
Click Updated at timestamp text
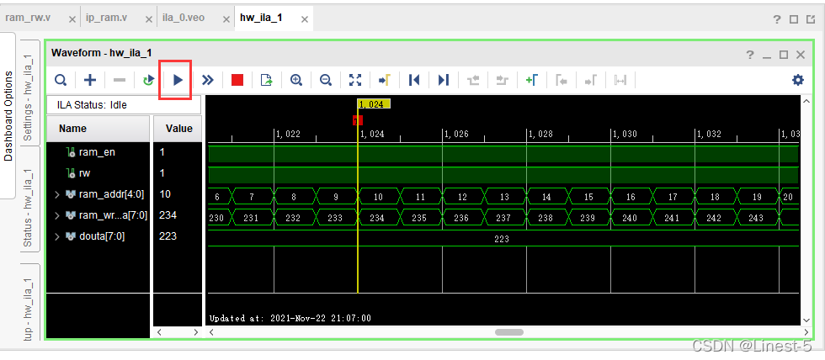pos(290,318)
